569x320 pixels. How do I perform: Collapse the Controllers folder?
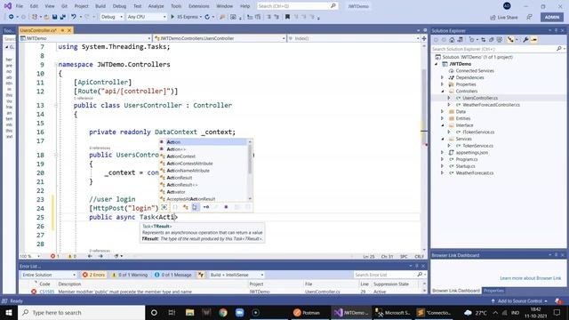click(442, 91)
